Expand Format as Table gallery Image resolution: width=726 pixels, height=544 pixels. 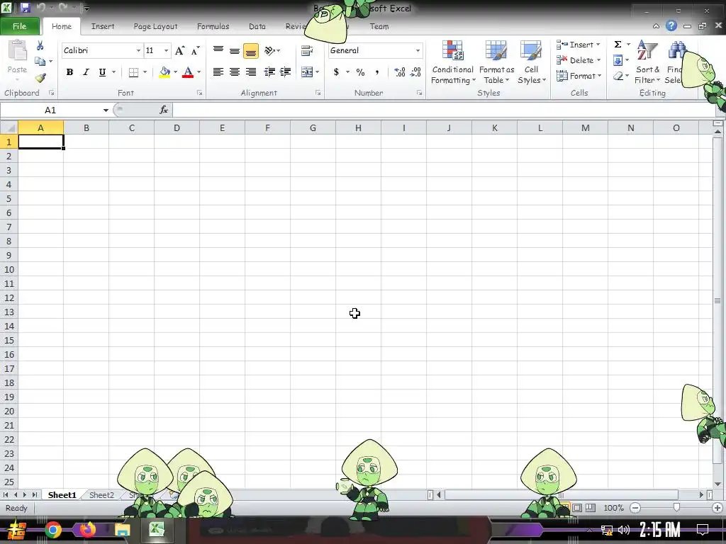[496, 62]
